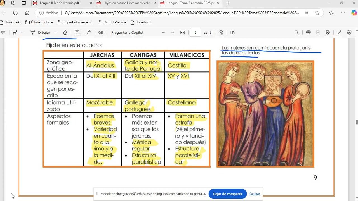Expand the highlighter options dropdown arrow

(22, 32)
